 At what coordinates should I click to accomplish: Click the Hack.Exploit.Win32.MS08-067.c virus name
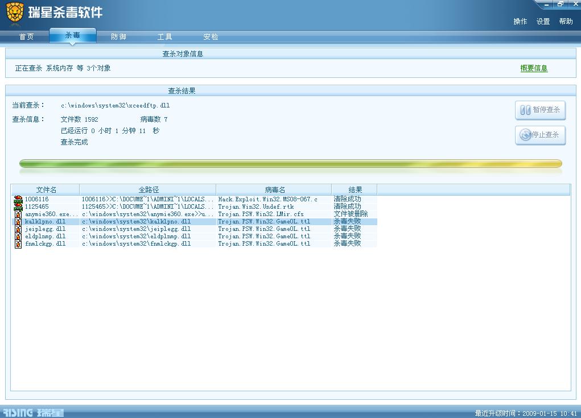click(x=267, y=199)
